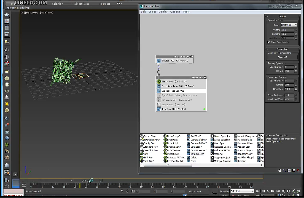Select the sphere primitive icon on the left toolbar
304x198 pixels.
coord(7,84)
